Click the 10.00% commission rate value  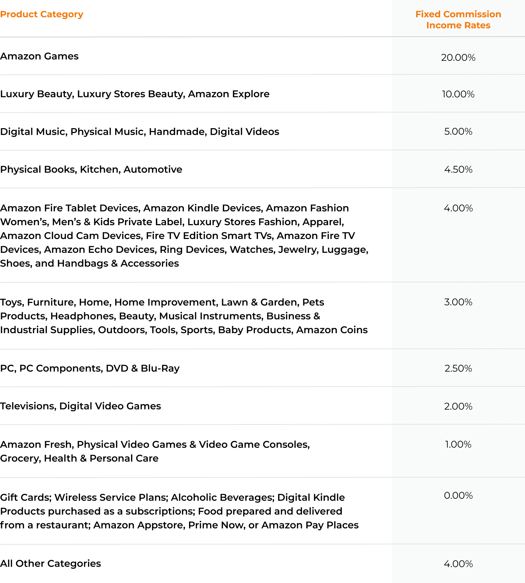click(458, 94)
